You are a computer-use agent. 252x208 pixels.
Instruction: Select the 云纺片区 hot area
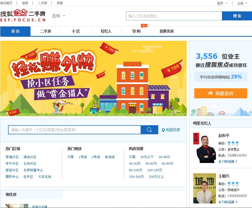coord(30,163)
